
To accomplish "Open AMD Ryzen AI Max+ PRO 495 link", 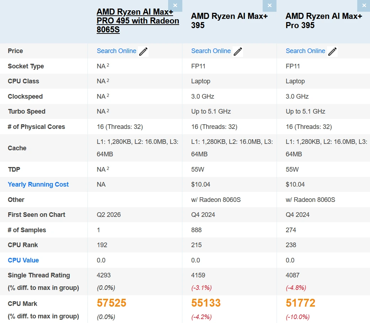I will point(138,21).
